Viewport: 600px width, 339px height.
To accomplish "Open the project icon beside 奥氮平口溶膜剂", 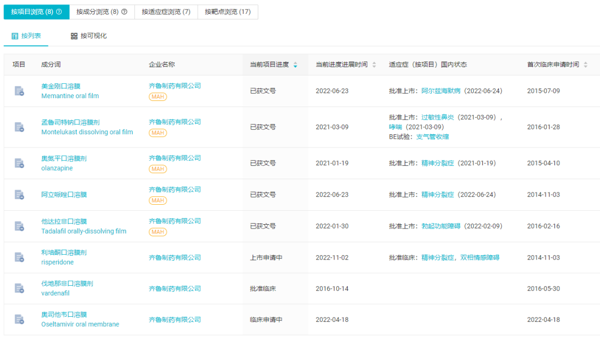I will click(19, 163).
